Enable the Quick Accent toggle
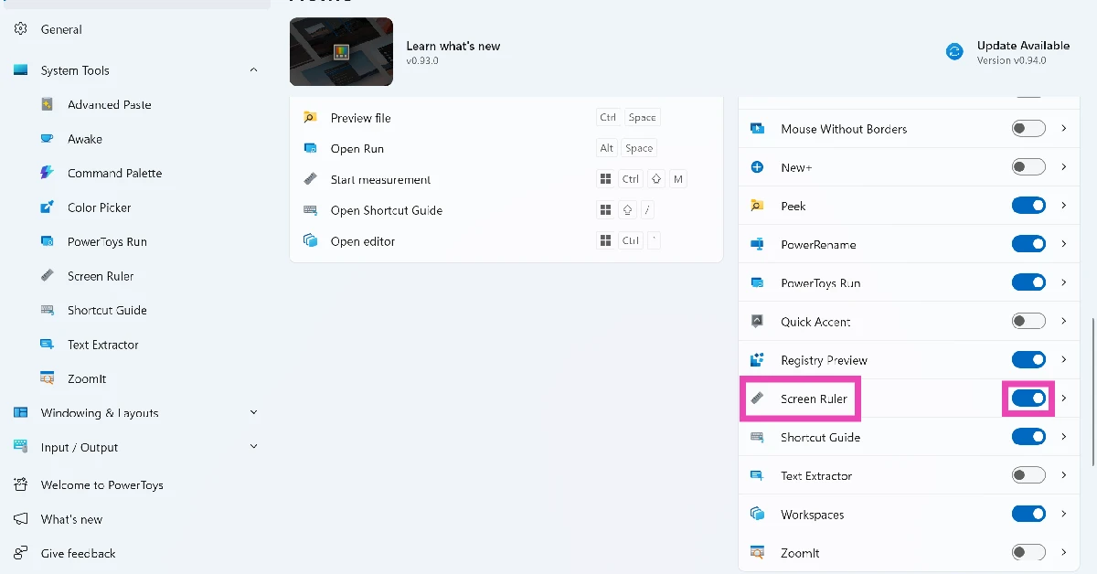The width and height of the screenshot is (1097, 574). click(x=1028, y=322)
